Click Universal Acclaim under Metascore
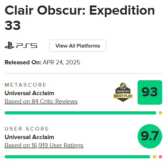The image size is (163, 161). click(29, 93)
